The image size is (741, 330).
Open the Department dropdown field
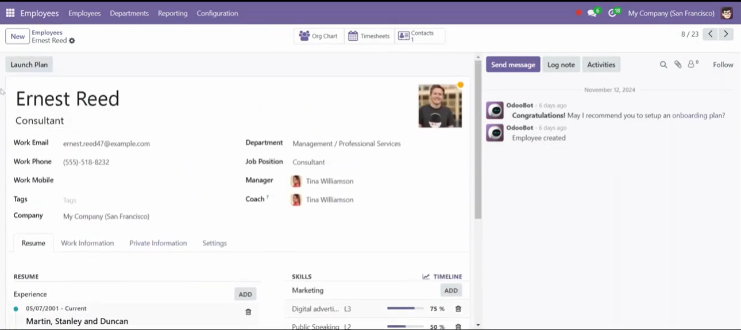(x=376, y=143)
